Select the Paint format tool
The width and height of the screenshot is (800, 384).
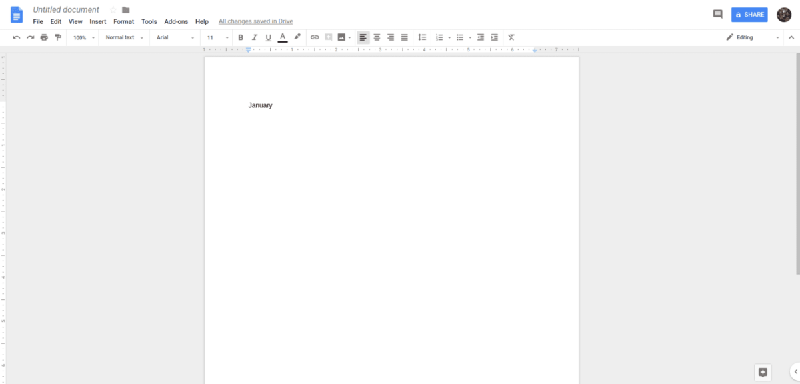[x=58, y=37]
